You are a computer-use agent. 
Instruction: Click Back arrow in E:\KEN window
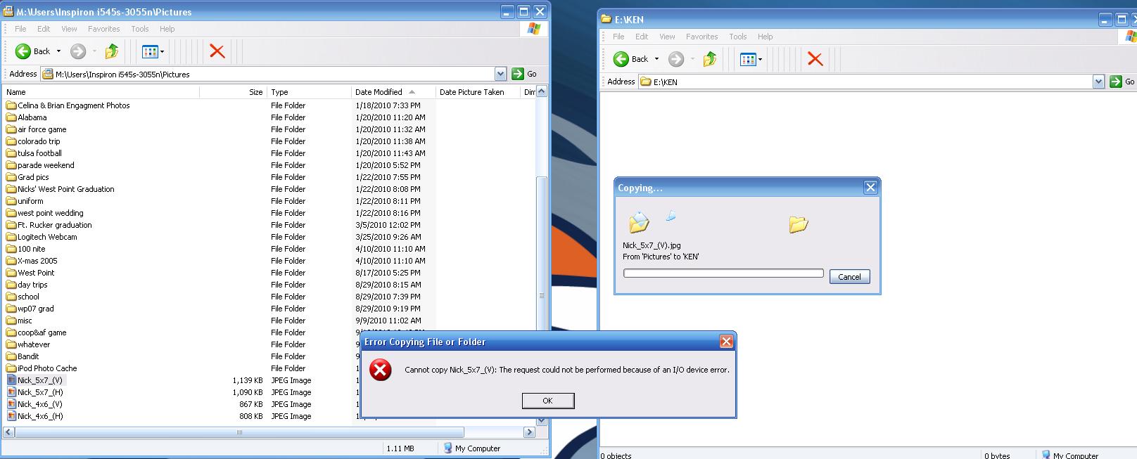[x=621, y=59]
